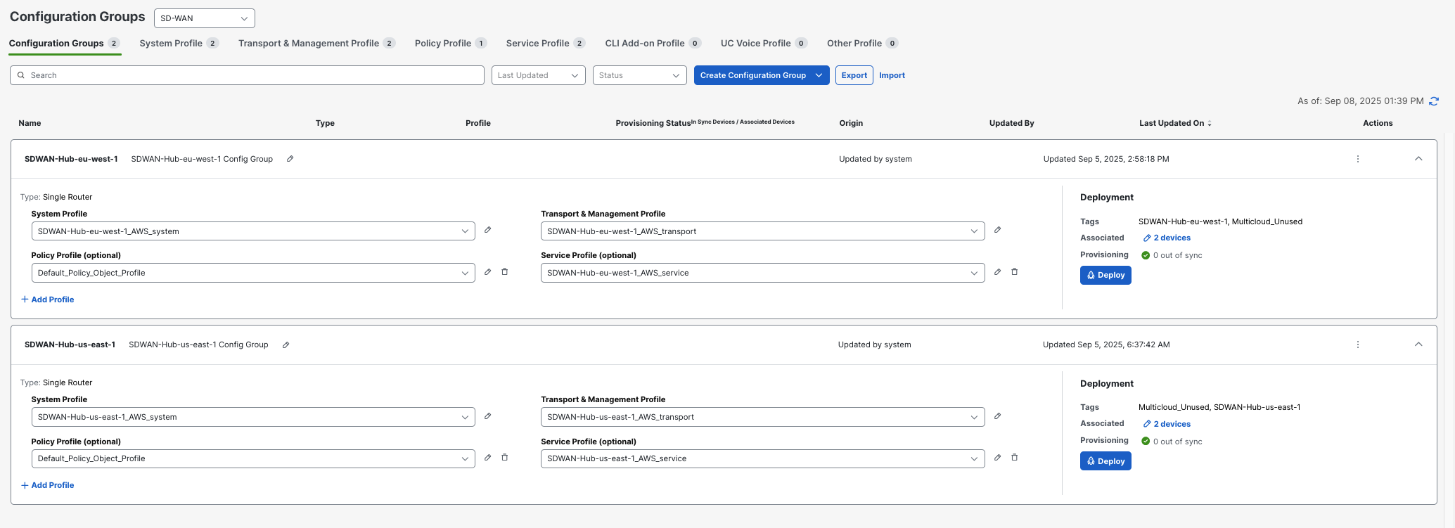Open the SD-WAN solution dropdown
The height and width of the screenshot is (528, 1455).
coord(204,18)
